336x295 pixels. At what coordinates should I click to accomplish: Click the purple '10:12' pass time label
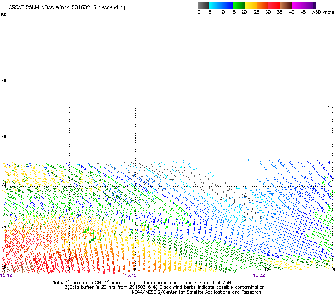click(x=130, y=275)
